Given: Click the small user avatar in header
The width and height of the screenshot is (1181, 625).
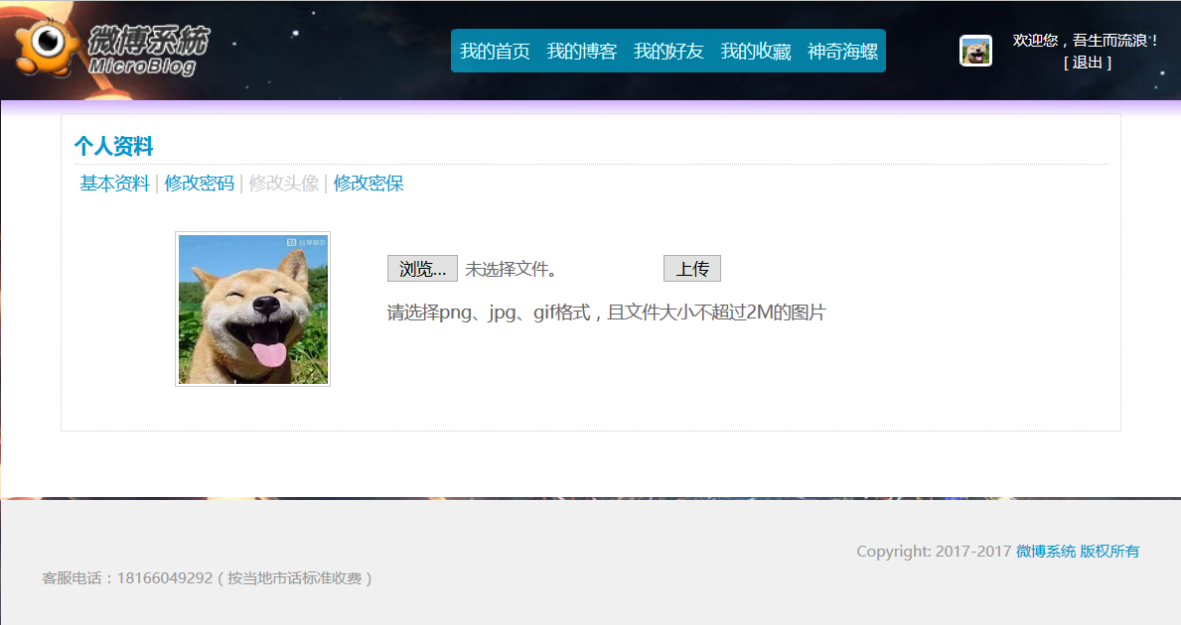Looking at the screenshot, I should [975, 51].
